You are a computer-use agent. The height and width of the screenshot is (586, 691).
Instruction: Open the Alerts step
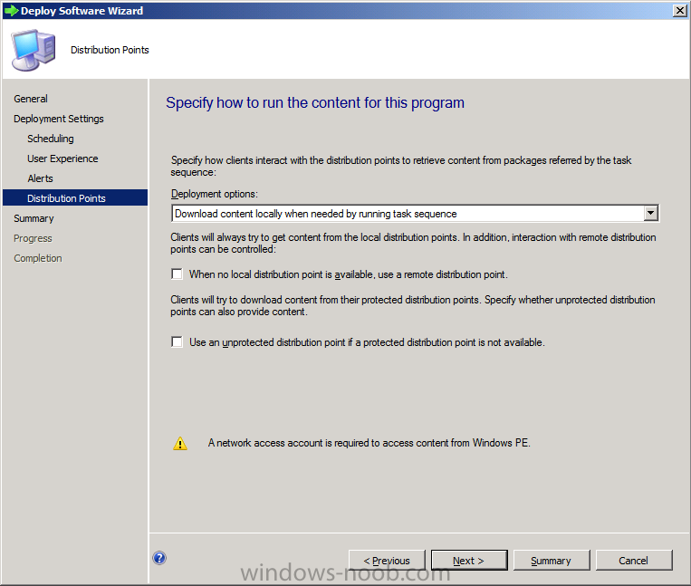point(40,178)
